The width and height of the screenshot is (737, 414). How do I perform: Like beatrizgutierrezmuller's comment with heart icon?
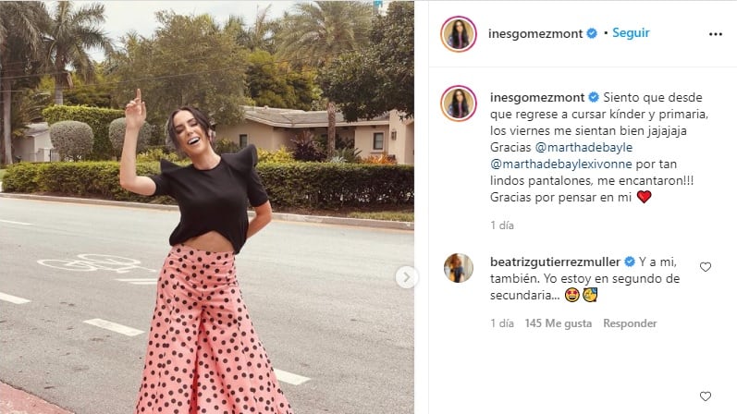705,267
